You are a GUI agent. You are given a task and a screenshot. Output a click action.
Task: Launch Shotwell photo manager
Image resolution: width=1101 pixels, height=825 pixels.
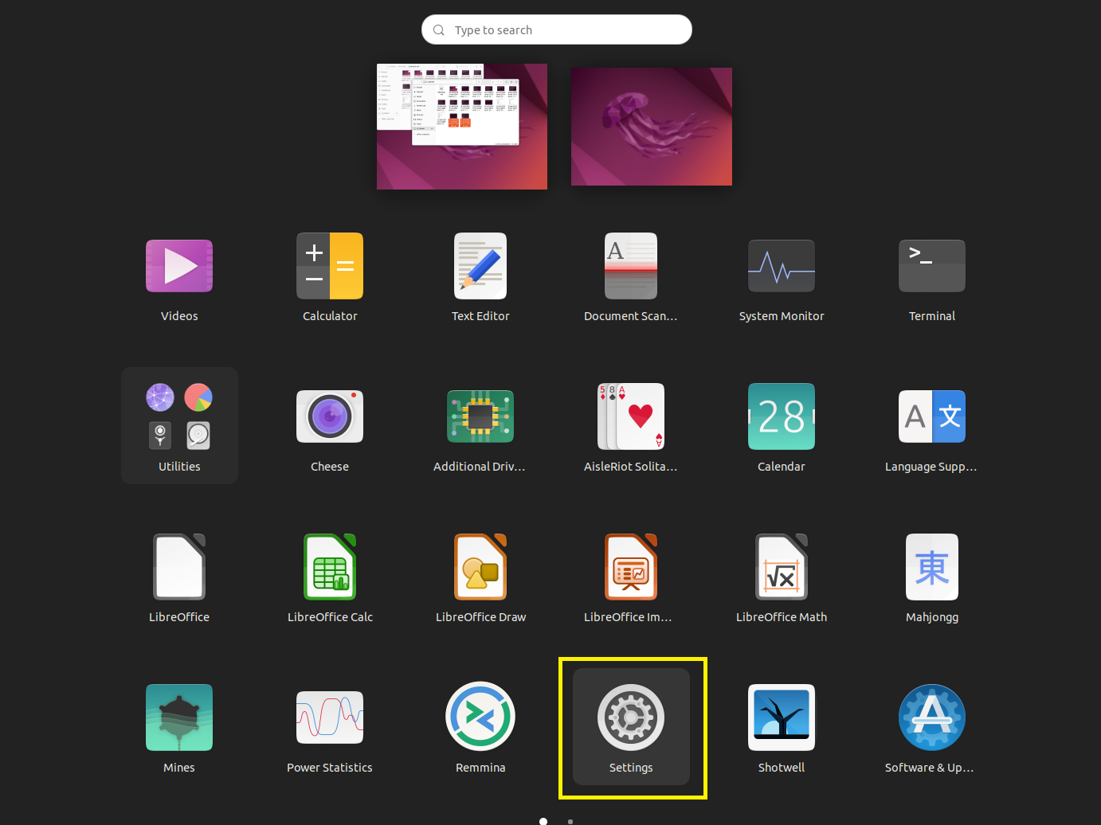tap(782, 717)
